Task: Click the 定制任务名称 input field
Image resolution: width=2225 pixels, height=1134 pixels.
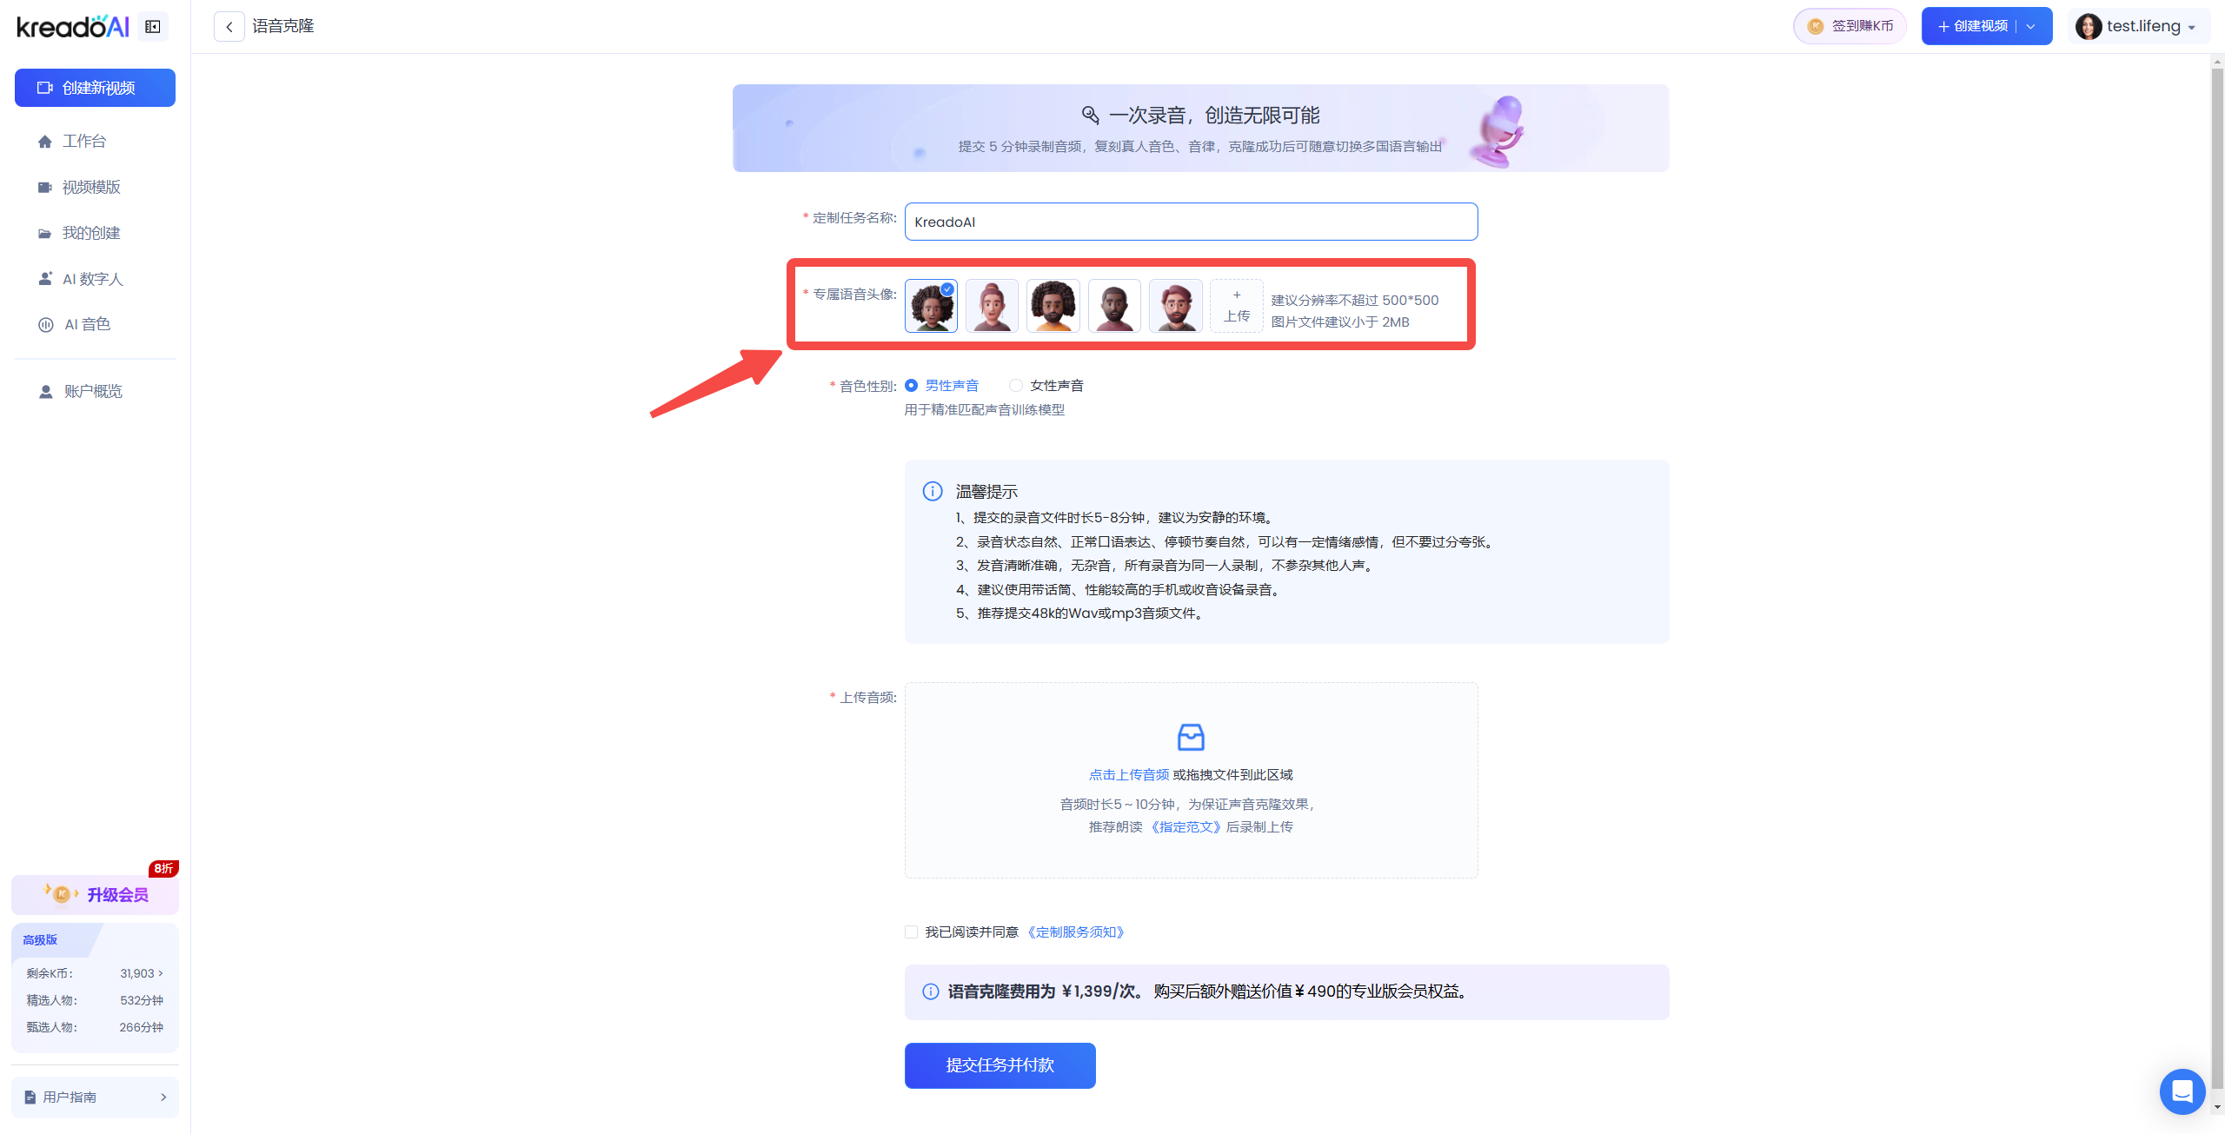Action: pyautogui.click(x=1191, y=222)
